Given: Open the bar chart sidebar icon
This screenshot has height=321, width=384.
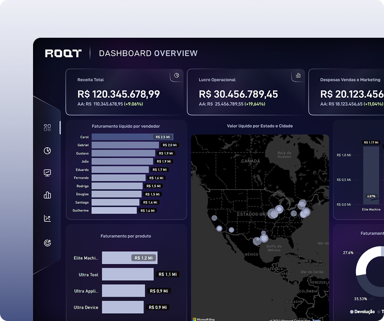Looking at the screenshot, I should click(47, 195).
